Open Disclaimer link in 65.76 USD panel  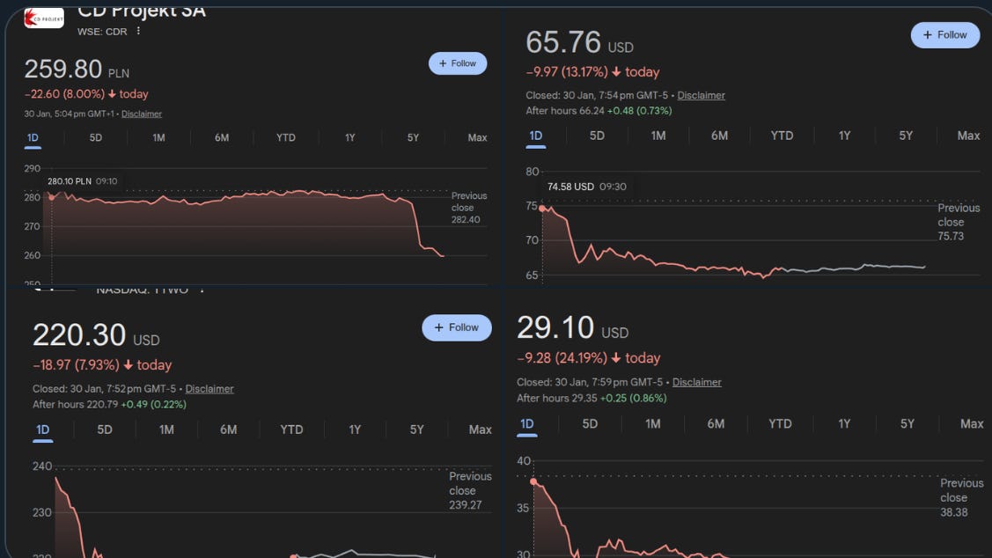click(x=701, y=96)
